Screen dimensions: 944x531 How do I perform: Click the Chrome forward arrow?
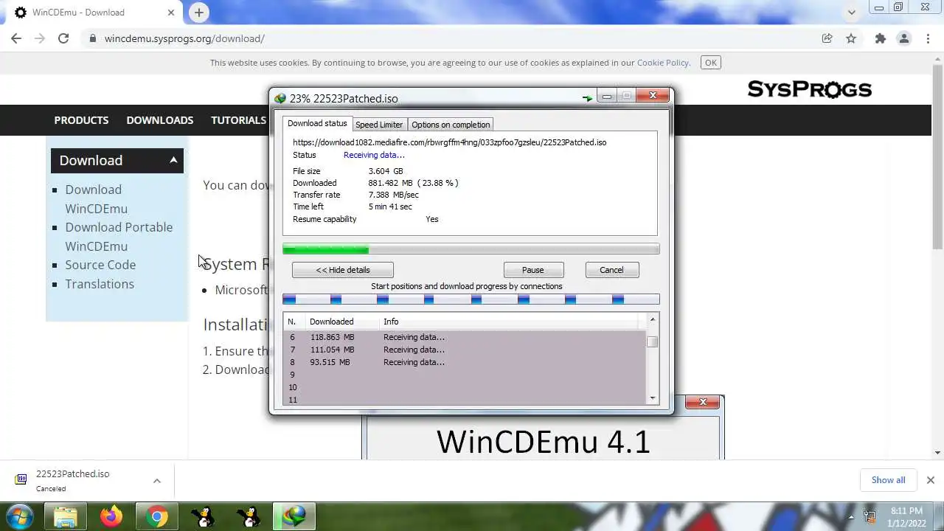[x=40, y=38]
